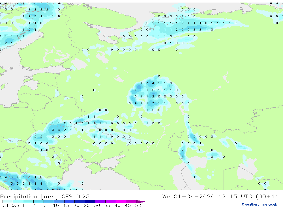Click the "GFS 0.25" model label
Image resolution: width=283 pixels, height=207 pixels.
coord(76,196)
